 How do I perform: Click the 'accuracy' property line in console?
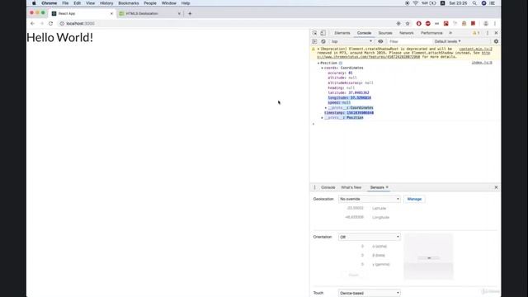(340, 73)
